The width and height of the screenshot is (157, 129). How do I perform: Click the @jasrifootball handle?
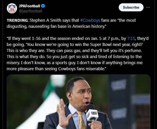(x=30, y=11)
